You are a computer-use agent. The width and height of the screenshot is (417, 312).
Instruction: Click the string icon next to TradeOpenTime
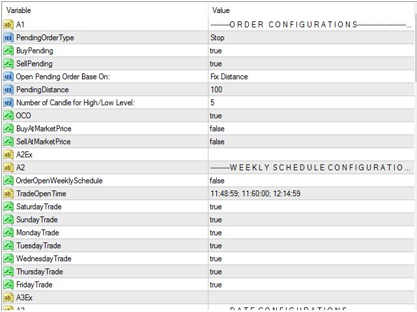coord(8,194)
